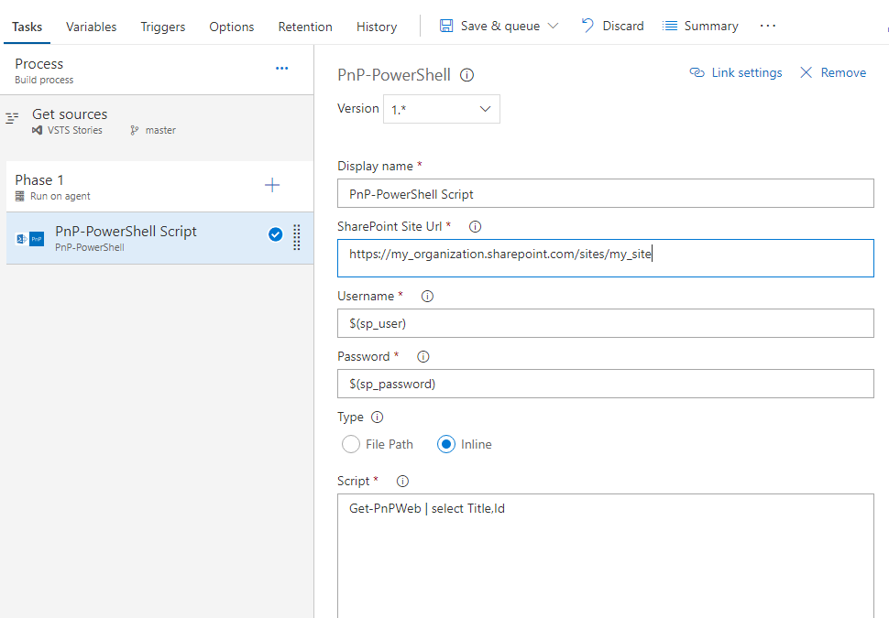Click the Script info icon
This screenshot has width=889, height=618.
coord(402,481)
